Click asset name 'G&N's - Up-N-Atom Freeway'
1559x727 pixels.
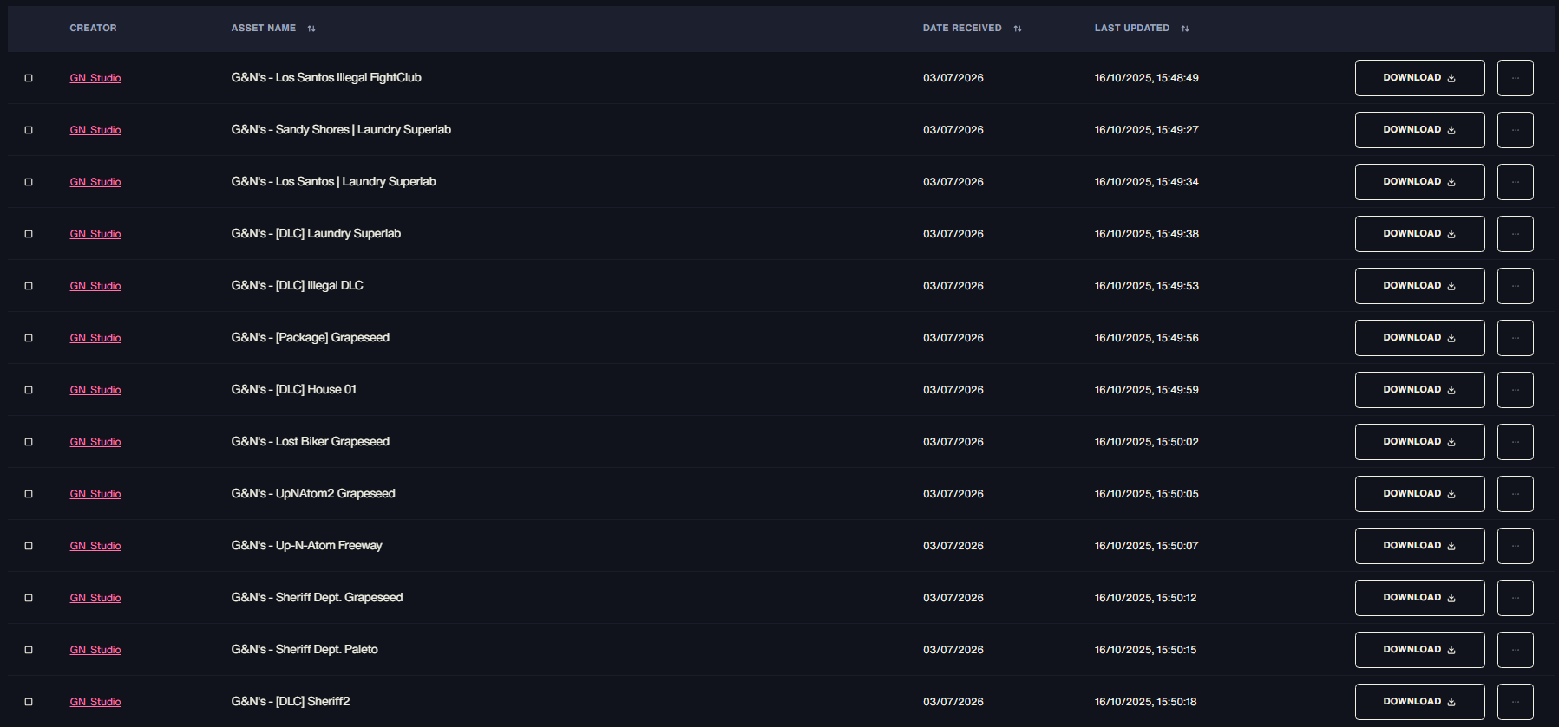pyautogui.click(x=306, y=546)
